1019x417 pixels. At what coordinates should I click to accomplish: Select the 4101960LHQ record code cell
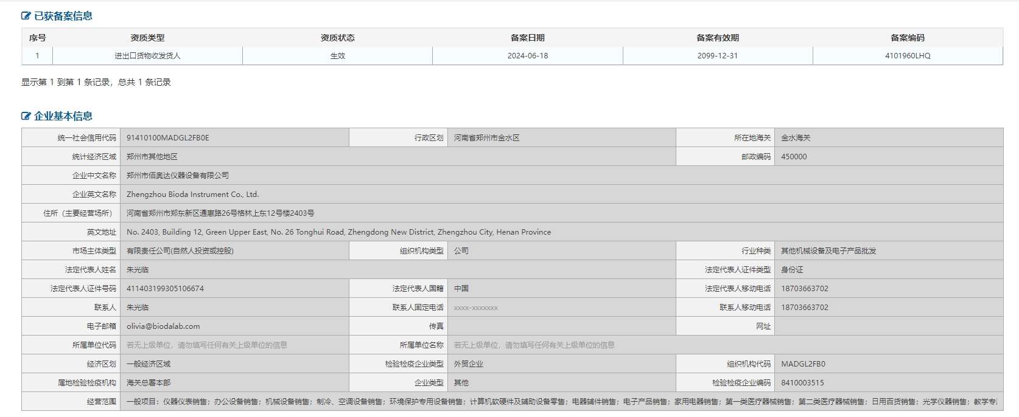coord(908,56)
